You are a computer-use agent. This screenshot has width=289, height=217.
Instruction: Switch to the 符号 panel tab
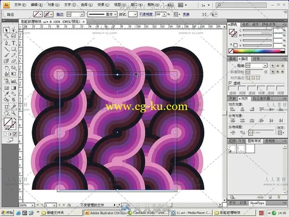pos(256,59)
